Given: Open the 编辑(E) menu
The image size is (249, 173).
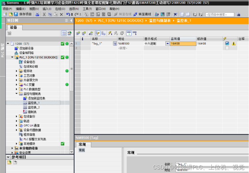Looking at the screenshot, I should point(20,9).
